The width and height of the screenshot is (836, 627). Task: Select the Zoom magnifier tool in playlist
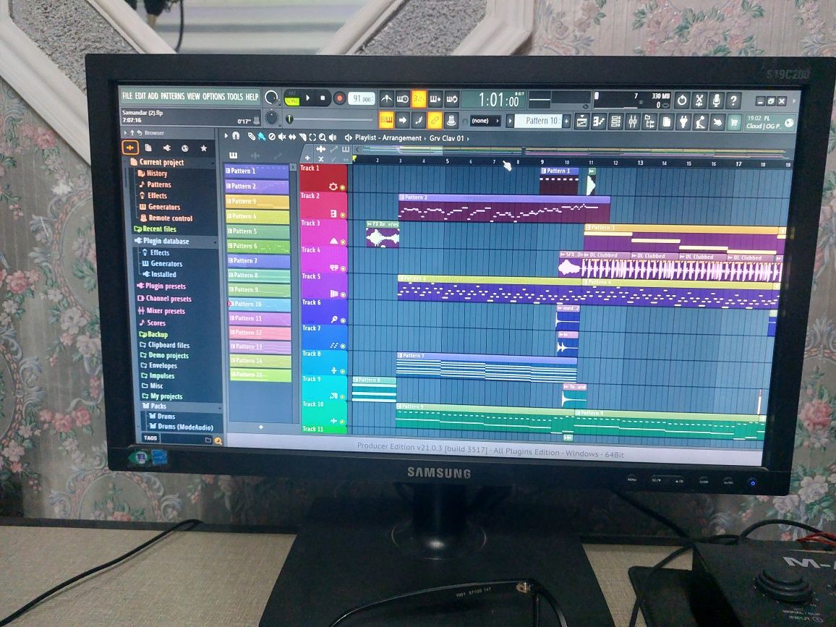point(323,137)
